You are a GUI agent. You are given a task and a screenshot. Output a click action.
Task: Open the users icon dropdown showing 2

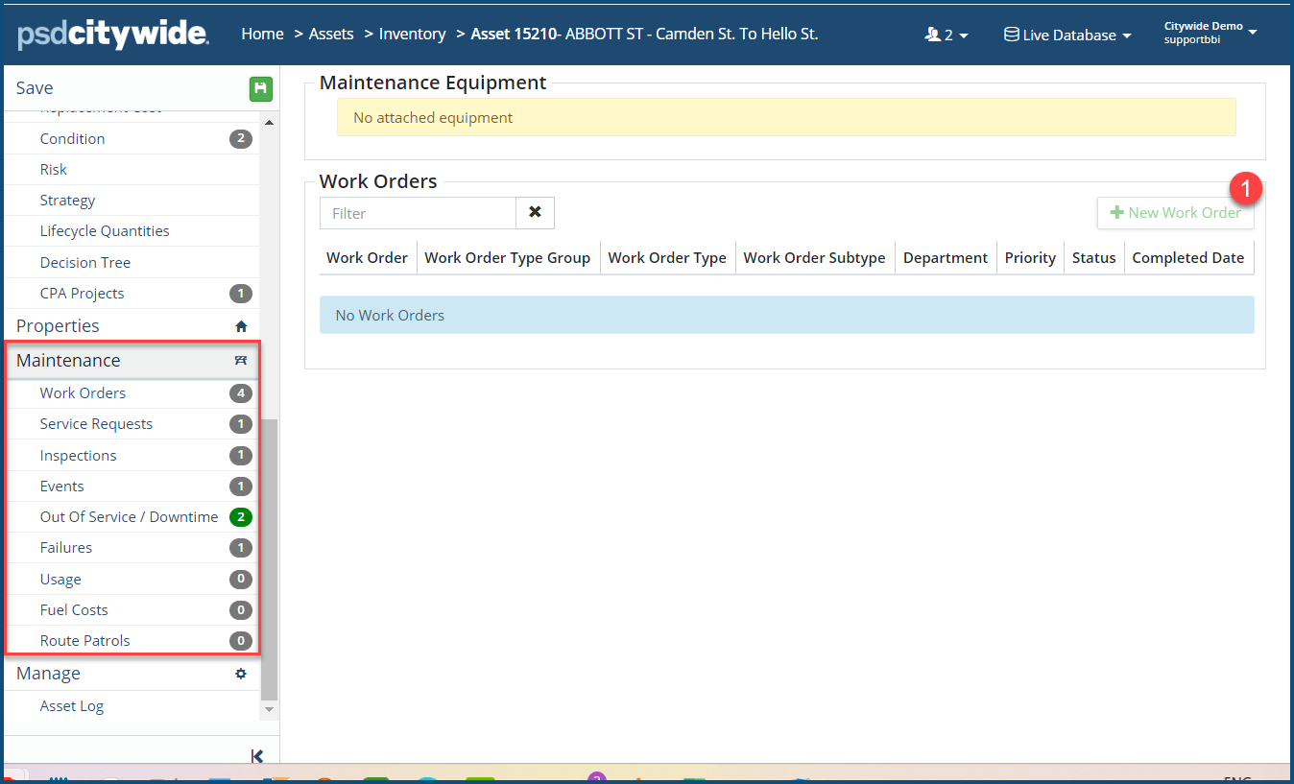click(946, 35)
